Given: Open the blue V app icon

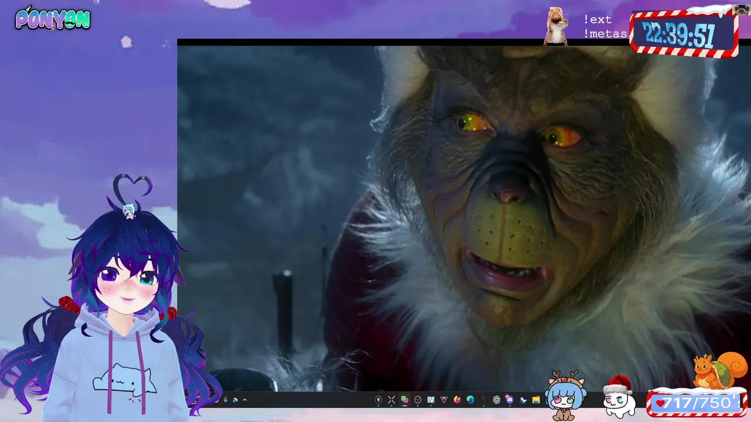Looking at the screenshot, I should coord(431,400).
